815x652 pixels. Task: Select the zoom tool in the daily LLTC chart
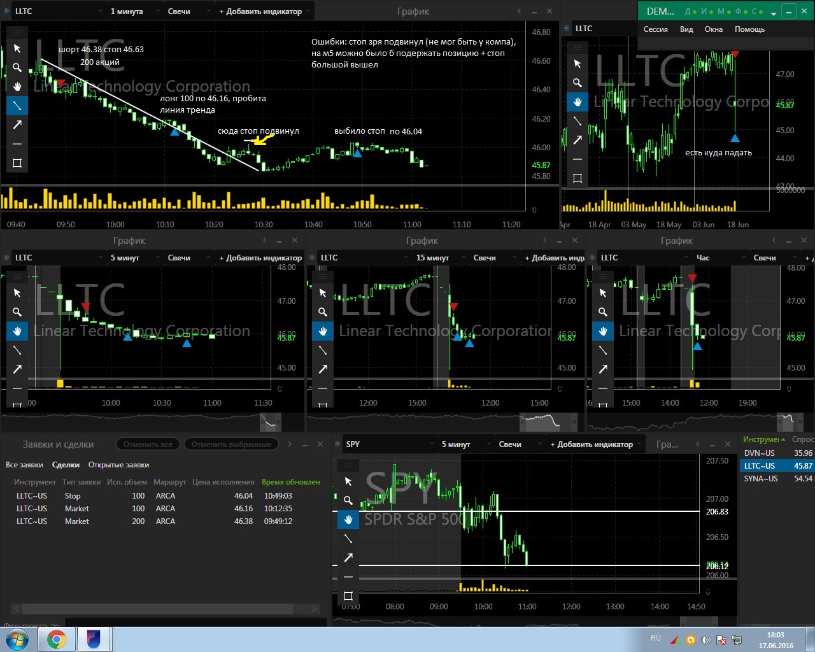pos(578,83)
